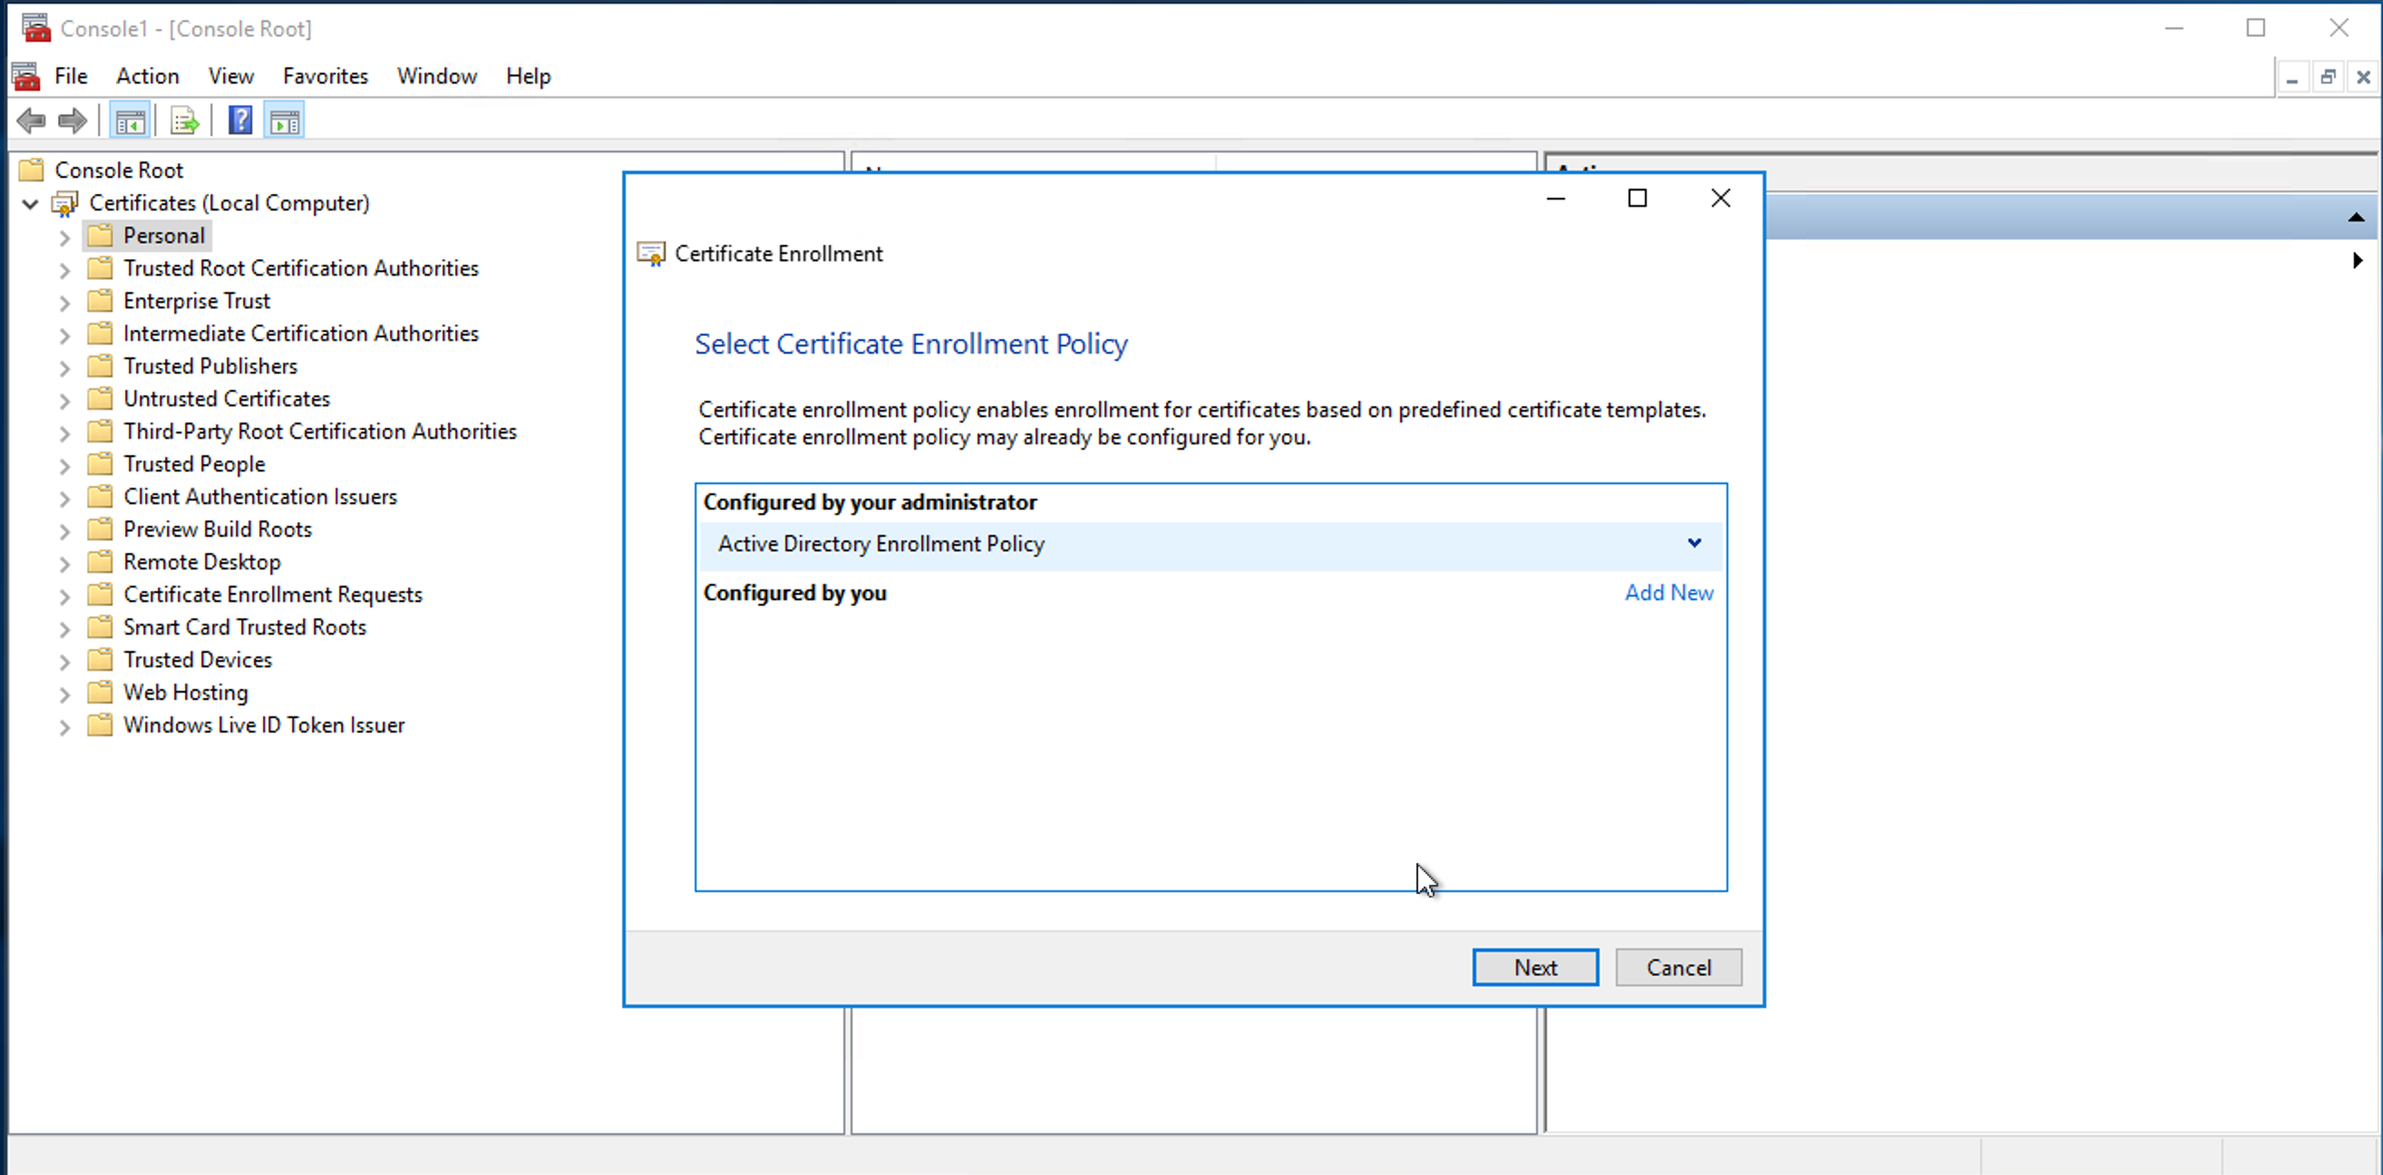2383x1175 pixels.
Task: Click the Web Hosting folder icon
Action: click(100, 692)
